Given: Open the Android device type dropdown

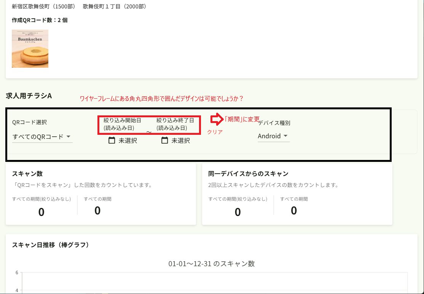Looking at the screenshot, I should click(x=273, y=136).
